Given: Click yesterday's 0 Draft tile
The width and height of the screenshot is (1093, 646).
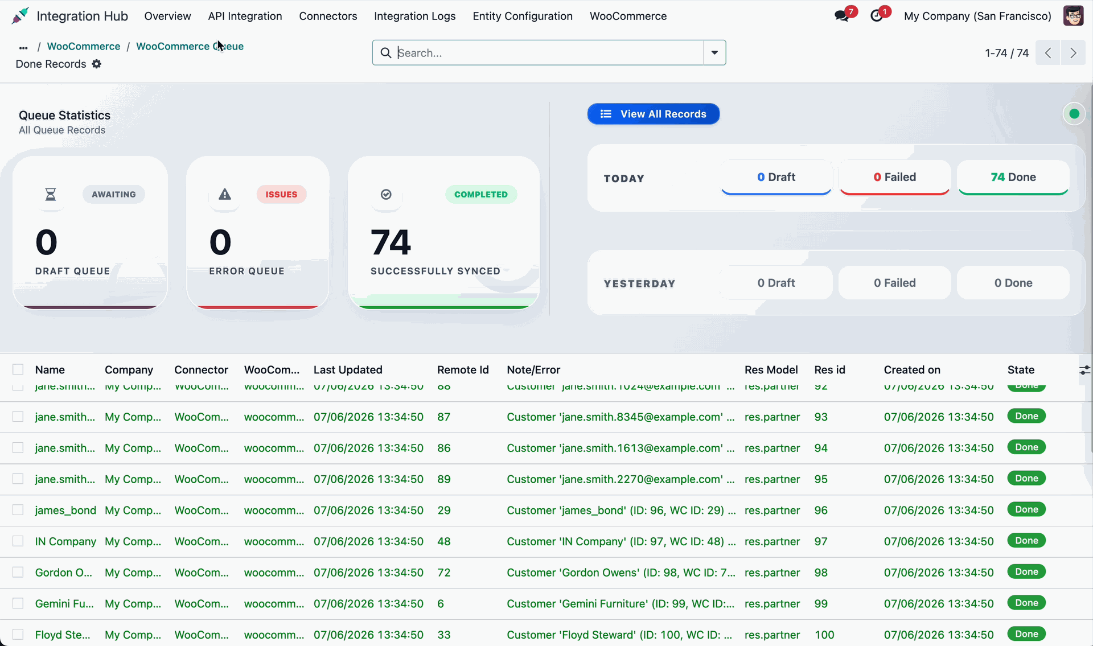Looking at the screenshot, I should coord(776,283).
